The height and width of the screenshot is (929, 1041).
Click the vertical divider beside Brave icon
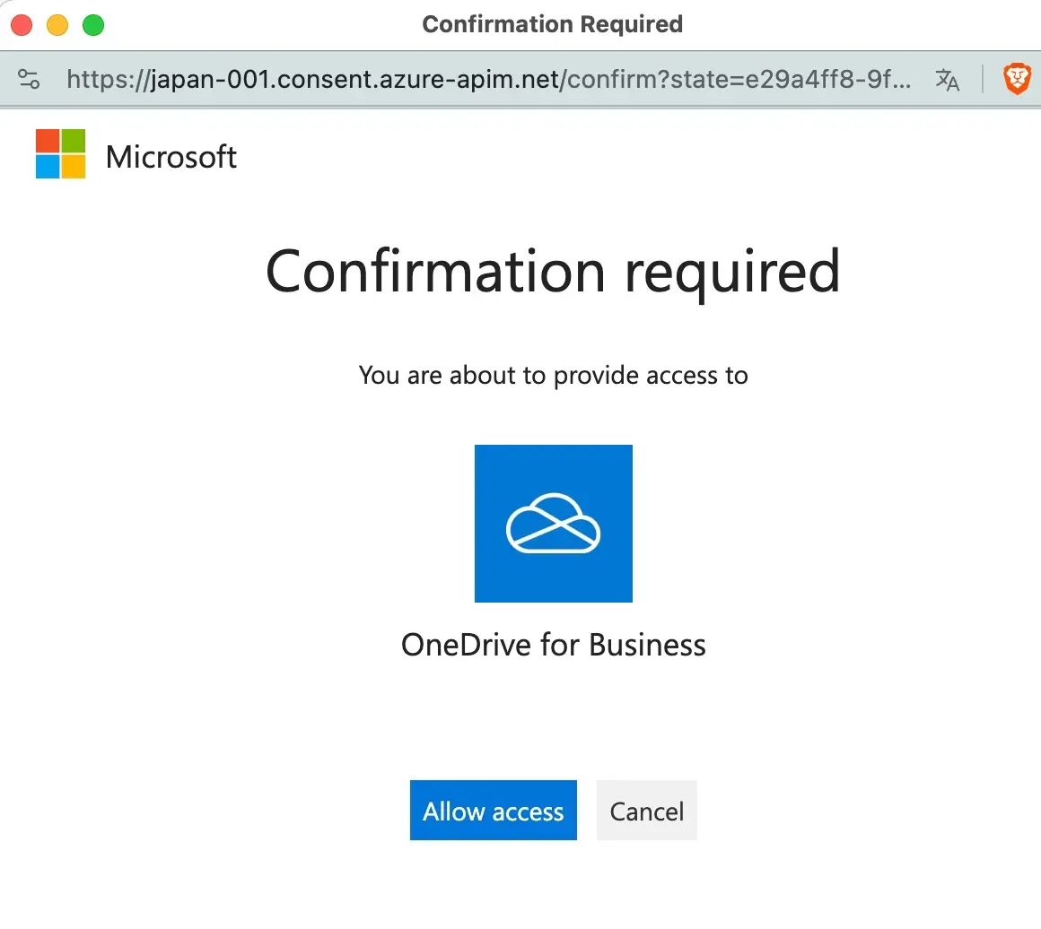[984, 79]
